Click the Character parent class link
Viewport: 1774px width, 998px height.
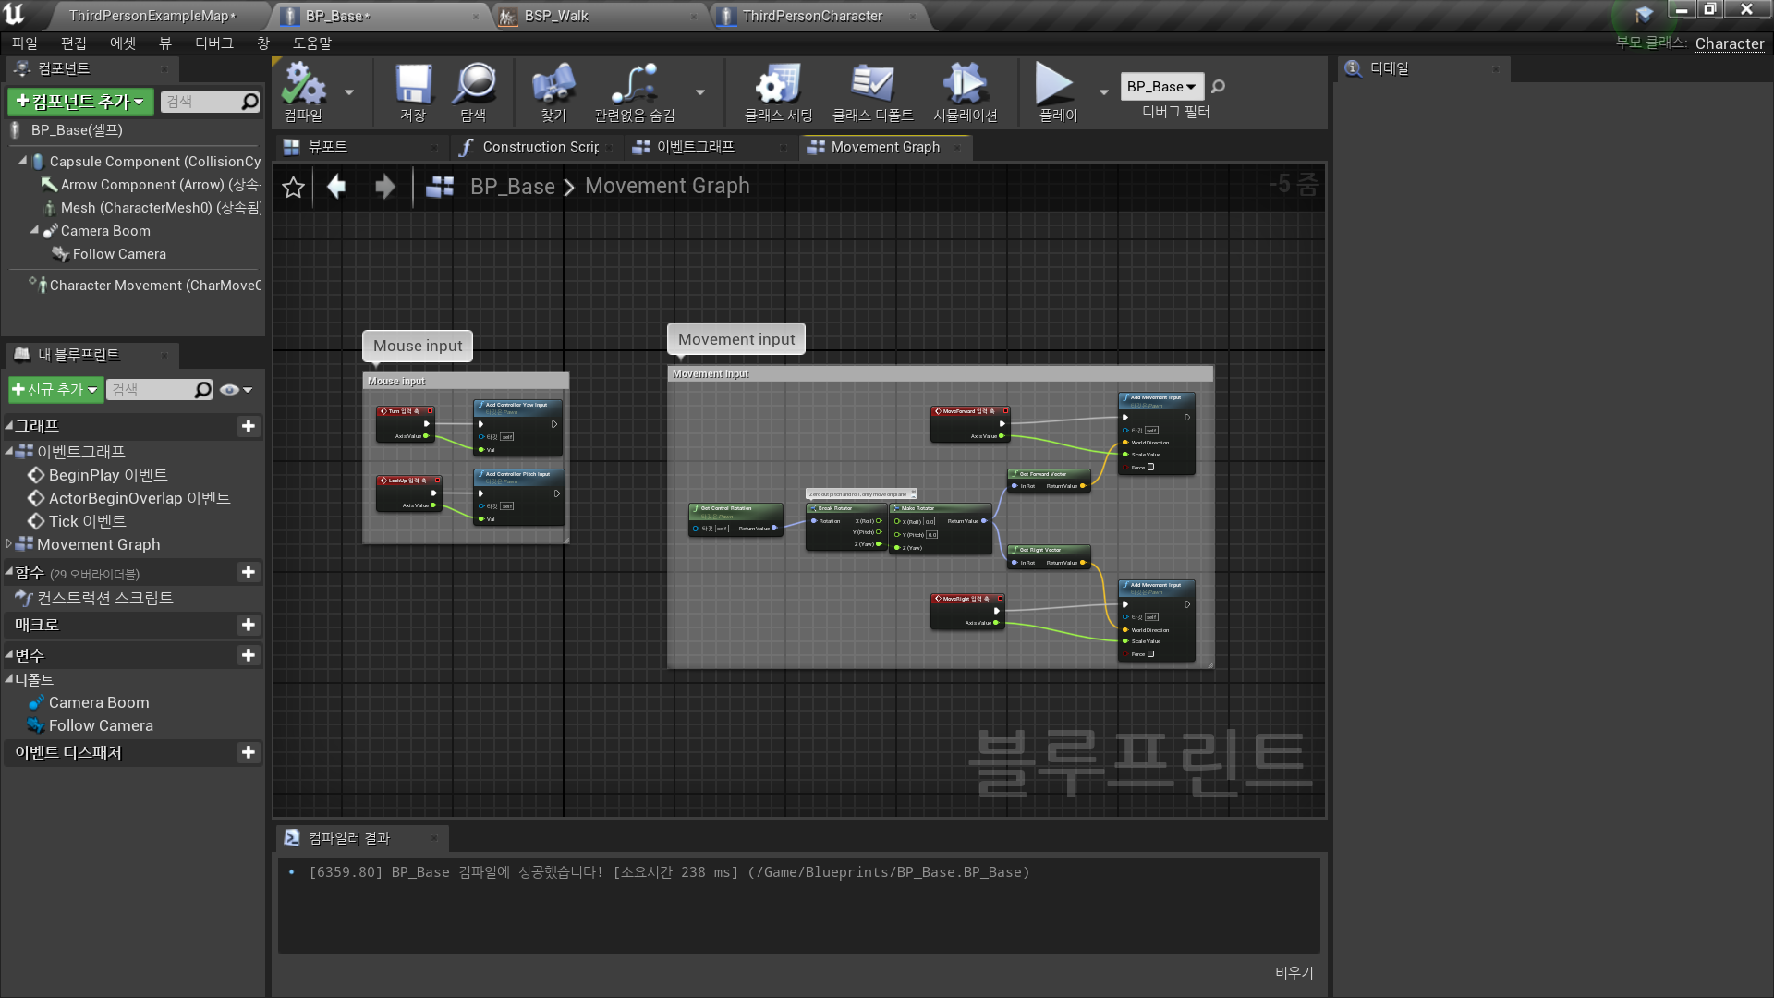(x=1729, y=43)
